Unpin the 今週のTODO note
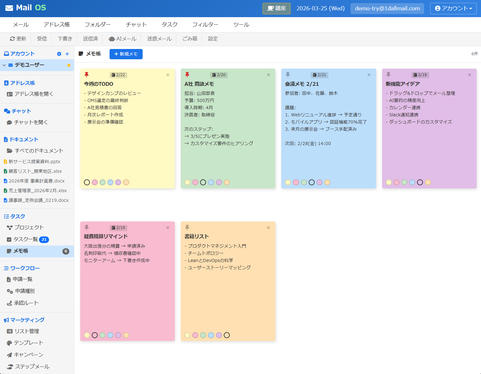This screenshot has height=374, width=481. 87,75
